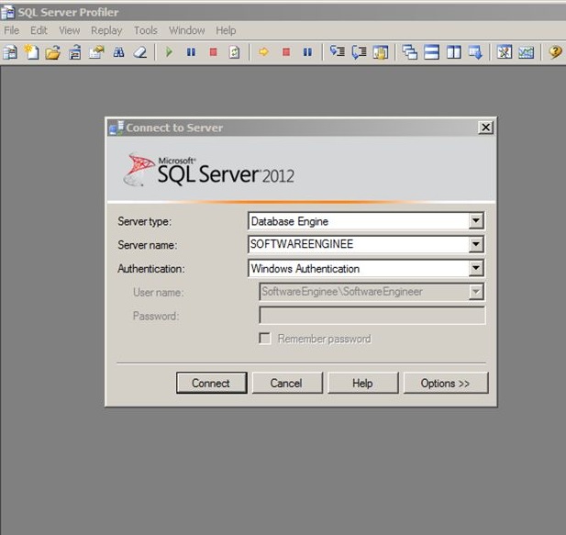Click the page icon with green refresh arrows

click(x=234, y=52)
